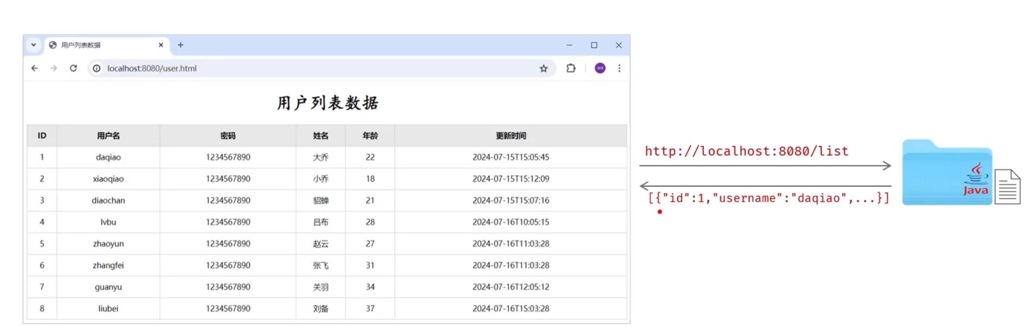Click the document file icon beside Java folder
The height and width of the screenshot is (327, 1033).
point(1007,187)
